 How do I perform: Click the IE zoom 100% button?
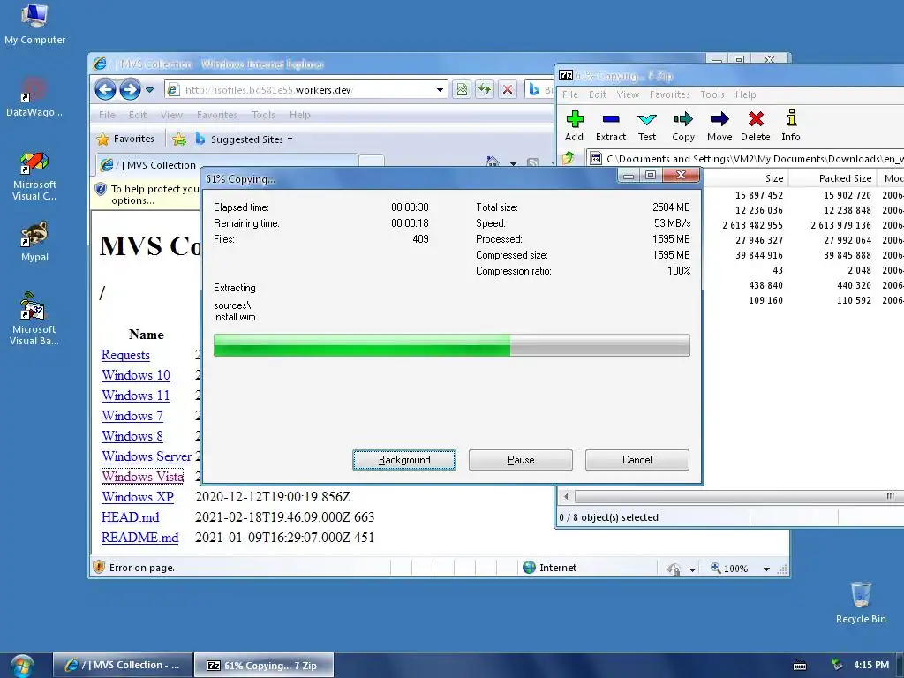pyautogui.click(x=729, y=569)
